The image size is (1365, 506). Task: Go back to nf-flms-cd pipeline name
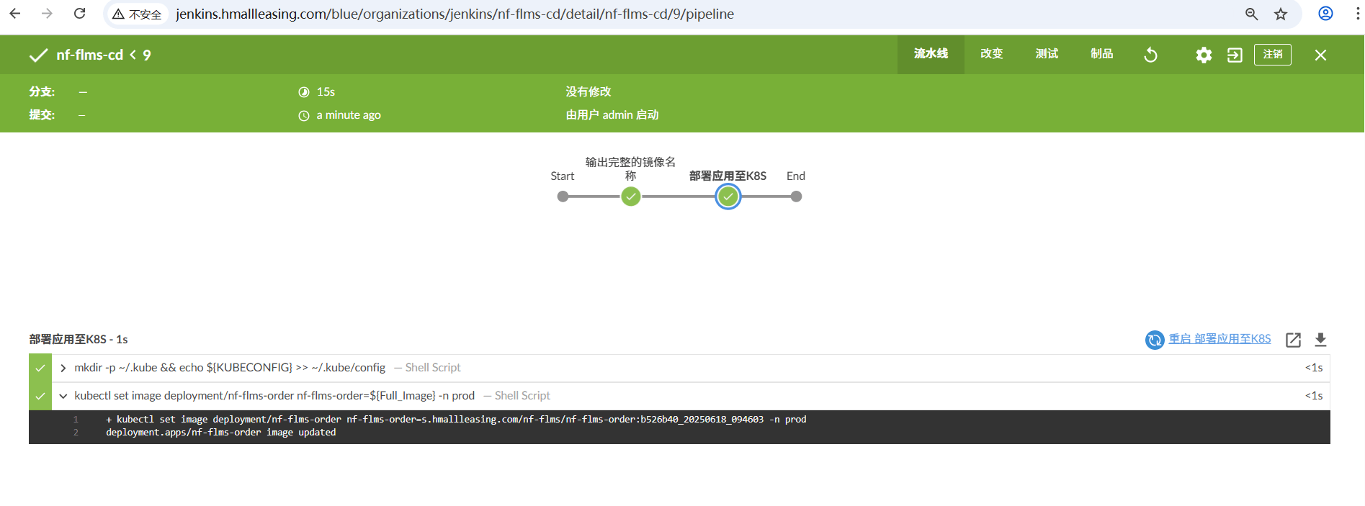point(89,55)
